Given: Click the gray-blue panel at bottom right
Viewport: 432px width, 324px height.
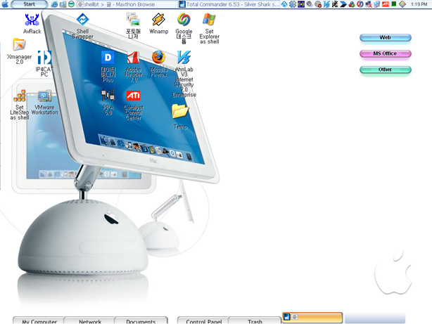Looking at the screenshot, I should [375, 318].
